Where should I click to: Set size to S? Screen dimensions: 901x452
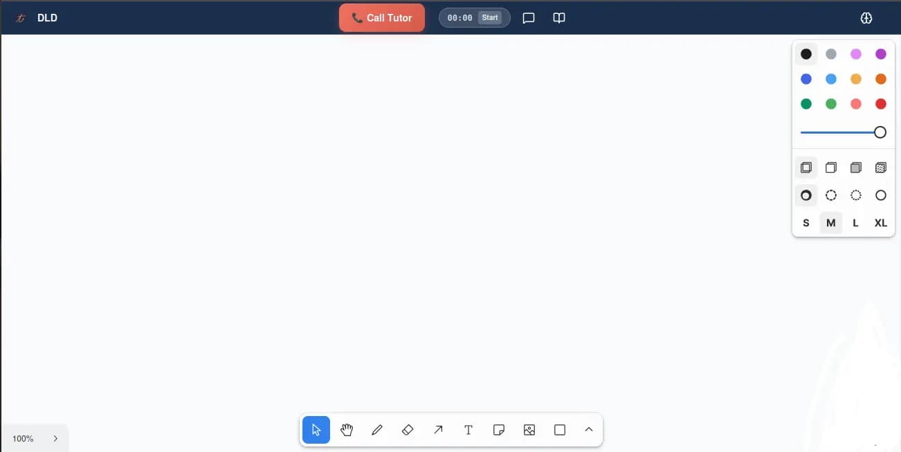click(x=806, y=223)
